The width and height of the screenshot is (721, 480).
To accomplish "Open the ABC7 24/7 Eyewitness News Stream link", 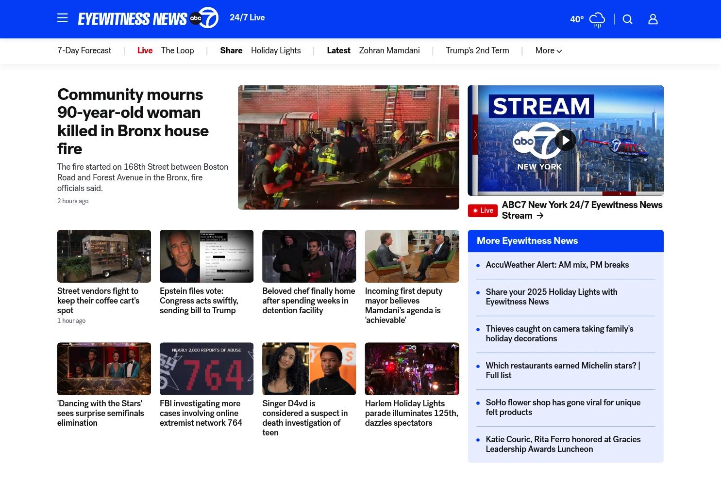I will point(582,210).
